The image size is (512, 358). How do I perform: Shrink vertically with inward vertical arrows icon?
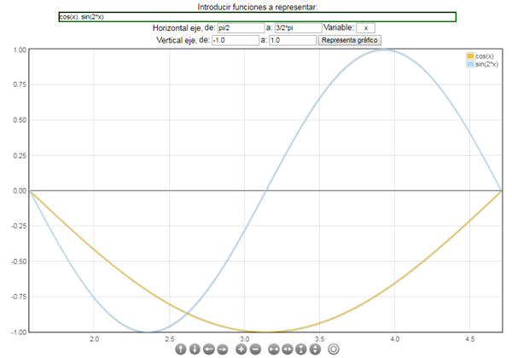coord(301,349)
